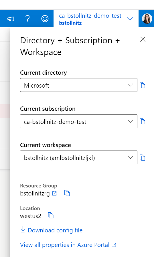Viewport: 154px width, 257px height.
Task: Collapse workspace switcher header chevron
Action: point(130,19)
